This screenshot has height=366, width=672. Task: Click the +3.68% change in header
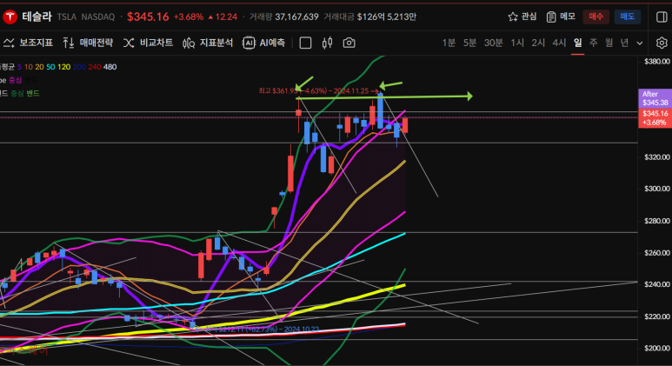(x=189, y=17)
